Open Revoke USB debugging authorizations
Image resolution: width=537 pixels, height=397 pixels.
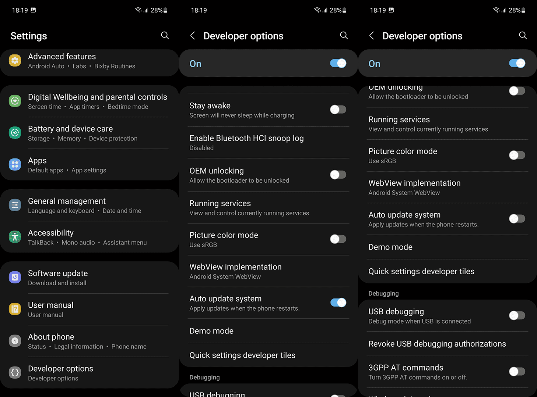point(447,344)
